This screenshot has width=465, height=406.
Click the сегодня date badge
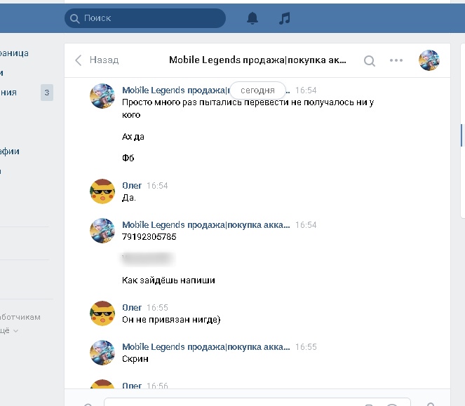[257, 90]
